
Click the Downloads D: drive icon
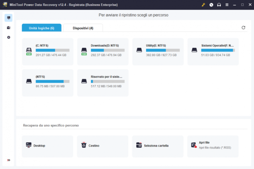coord(84,51)
